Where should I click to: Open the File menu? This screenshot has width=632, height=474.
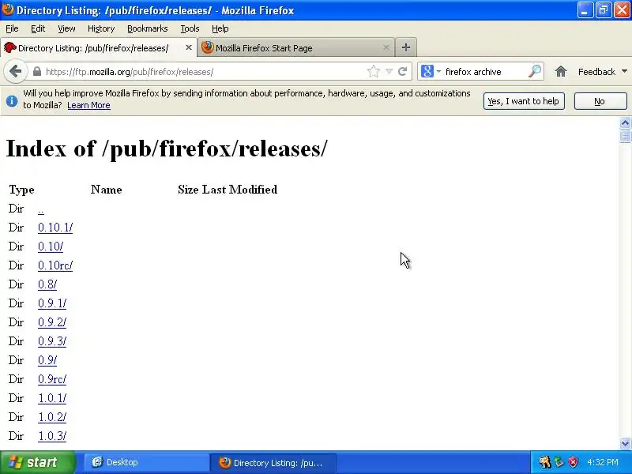click(12, 28)
